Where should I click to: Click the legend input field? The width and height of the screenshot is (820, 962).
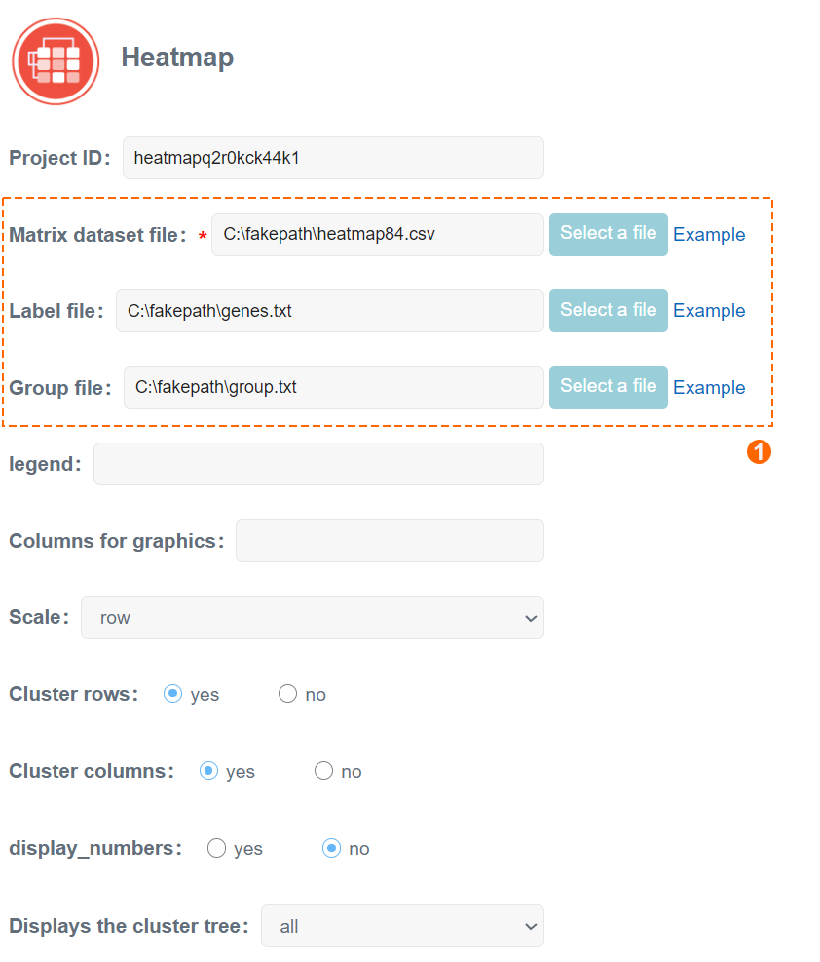point(318,464)
